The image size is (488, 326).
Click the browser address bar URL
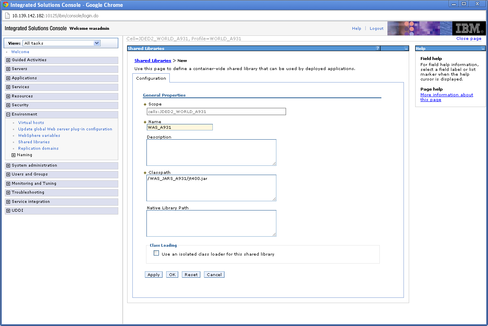[56, 16]
